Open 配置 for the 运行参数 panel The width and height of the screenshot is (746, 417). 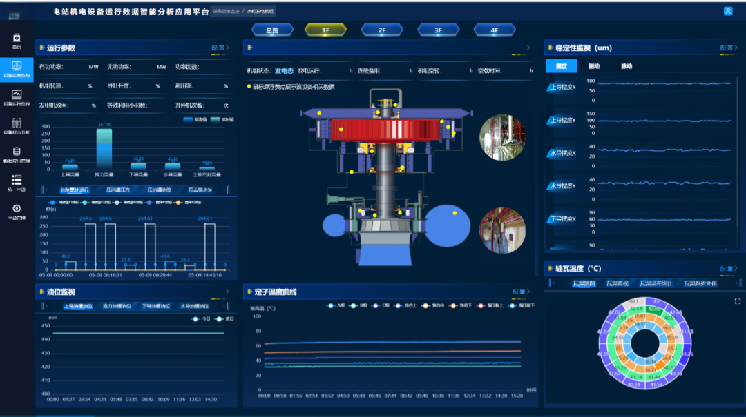click(x=220, y=48)
